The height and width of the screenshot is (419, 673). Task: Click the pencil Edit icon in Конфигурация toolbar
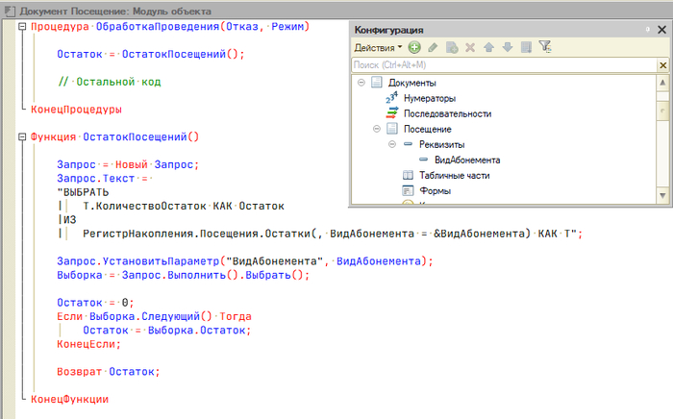[433, 47]
